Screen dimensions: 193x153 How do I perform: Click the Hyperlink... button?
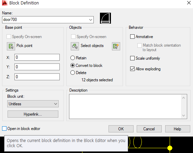(x=33, y=114)
